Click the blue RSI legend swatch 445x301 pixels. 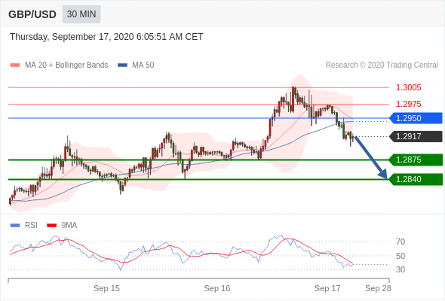[15, 226]
